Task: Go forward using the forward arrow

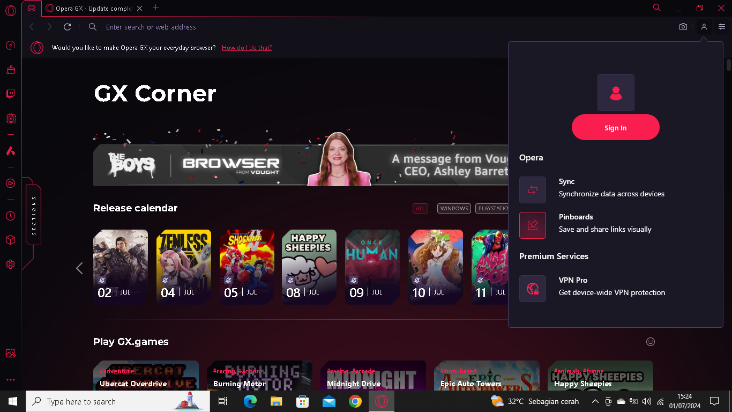Action: point(49,27)
